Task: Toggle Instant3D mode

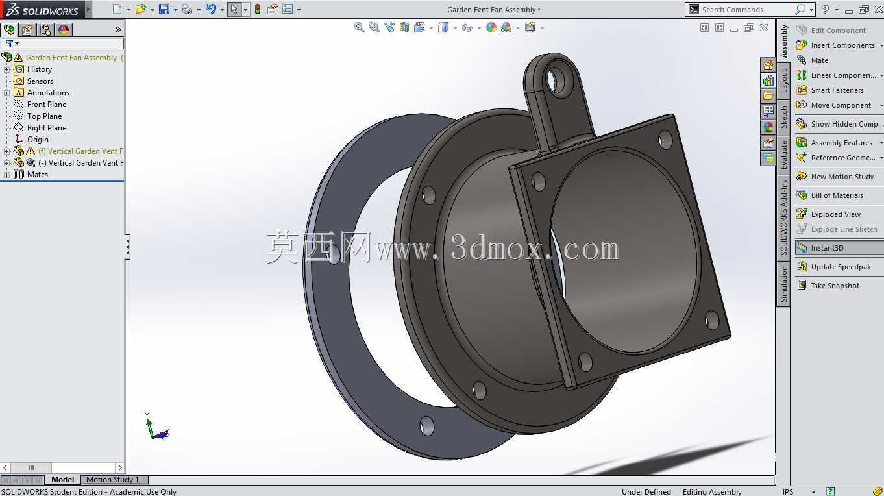Action: [839, 248]
